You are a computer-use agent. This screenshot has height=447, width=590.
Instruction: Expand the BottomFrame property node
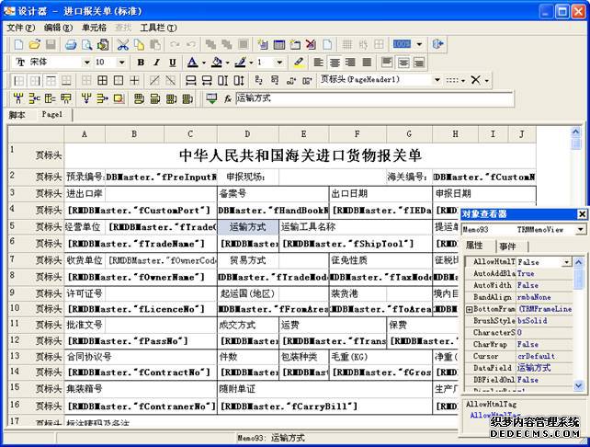[x=469, y=310]
